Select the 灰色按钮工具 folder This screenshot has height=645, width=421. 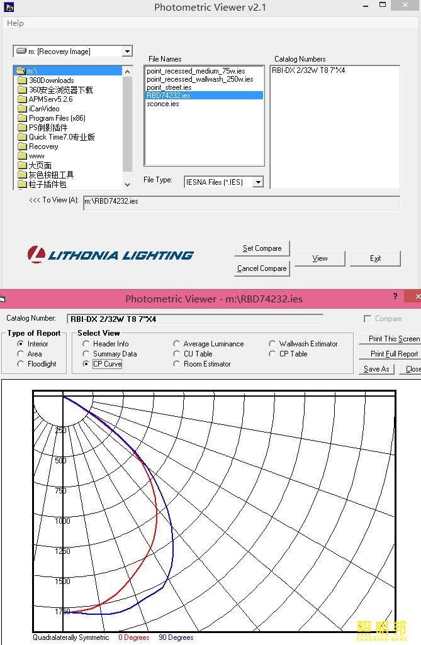tap(51, 175)
